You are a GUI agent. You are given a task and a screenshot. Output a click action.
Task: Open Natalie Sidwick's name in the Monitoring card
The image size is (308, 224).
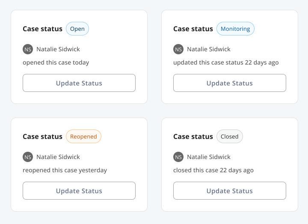tap(209, 49)
